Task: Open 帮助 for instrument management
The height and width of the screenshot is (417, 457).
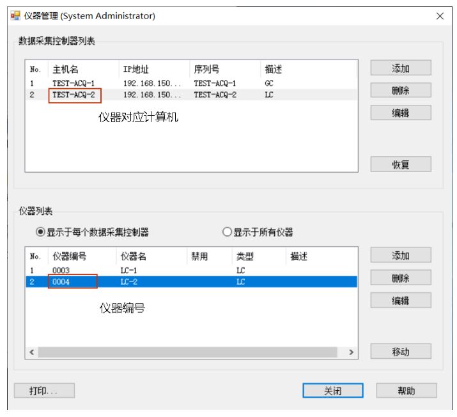Action: point(406,391)
